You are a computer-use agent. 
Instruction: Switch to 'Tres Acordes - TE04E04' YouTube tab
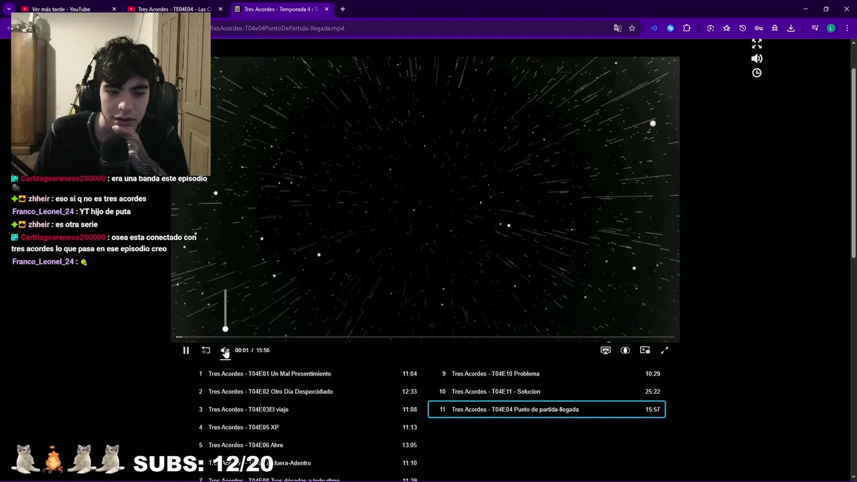(x=174, y=9)
